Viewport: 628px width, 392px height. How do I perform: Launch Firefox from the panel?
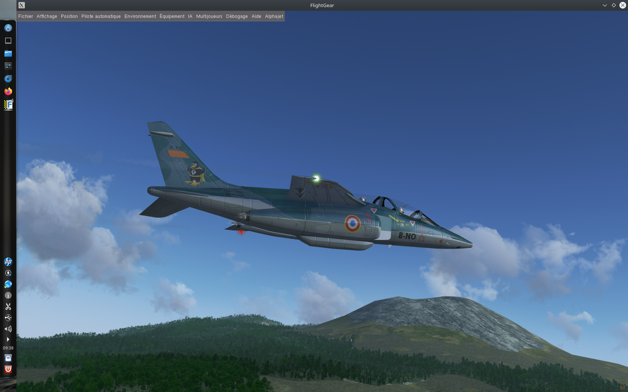[8, 91]
